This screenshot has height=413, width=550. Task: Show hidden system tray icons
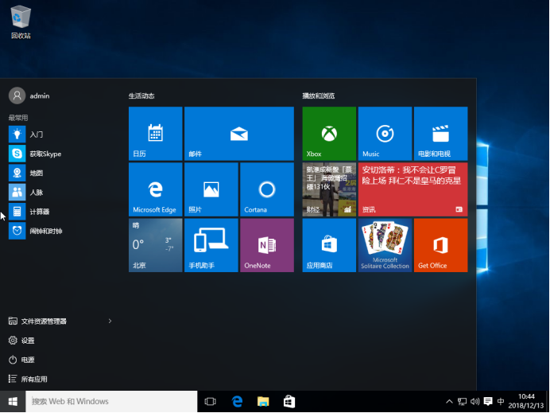tap(449, 402)
